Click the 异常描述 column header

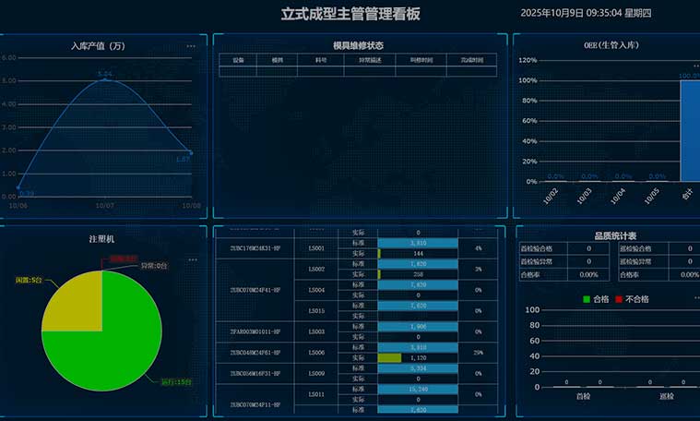coord(357,59)
